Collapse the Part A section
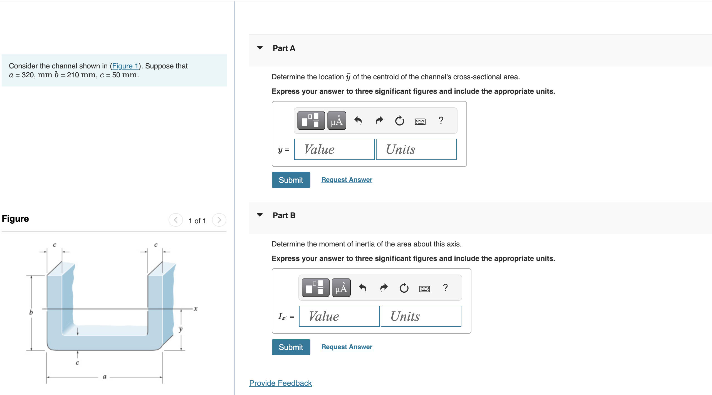This screenshot has height=395, width=712. [x=260, y=48]
